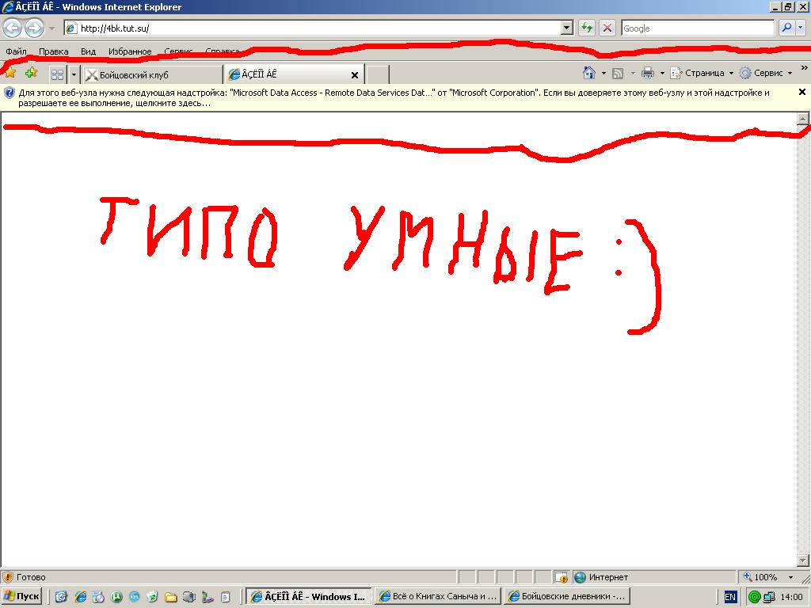811x608 pixels.
Task: Click the popup blocker status icon
Action: coord(562,577)
